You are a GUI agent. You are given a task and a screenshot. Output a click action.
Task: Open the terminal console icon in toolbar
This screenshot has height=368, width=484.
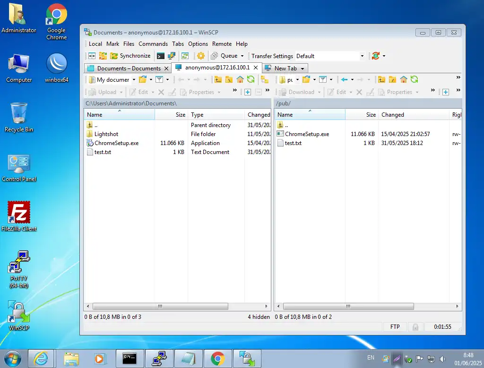click(161, 56)
